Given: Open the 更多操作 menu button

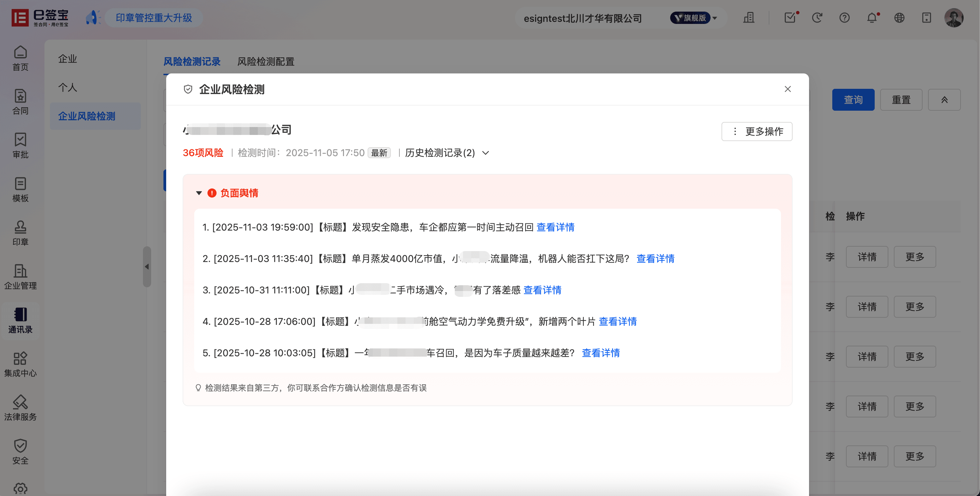Looking at the screenshot, I should point(757,131).
